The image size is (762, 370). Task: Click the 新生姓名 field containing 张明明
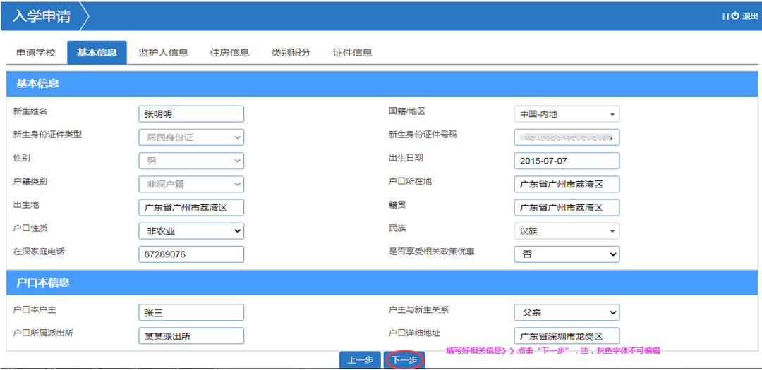click(191, 114)
